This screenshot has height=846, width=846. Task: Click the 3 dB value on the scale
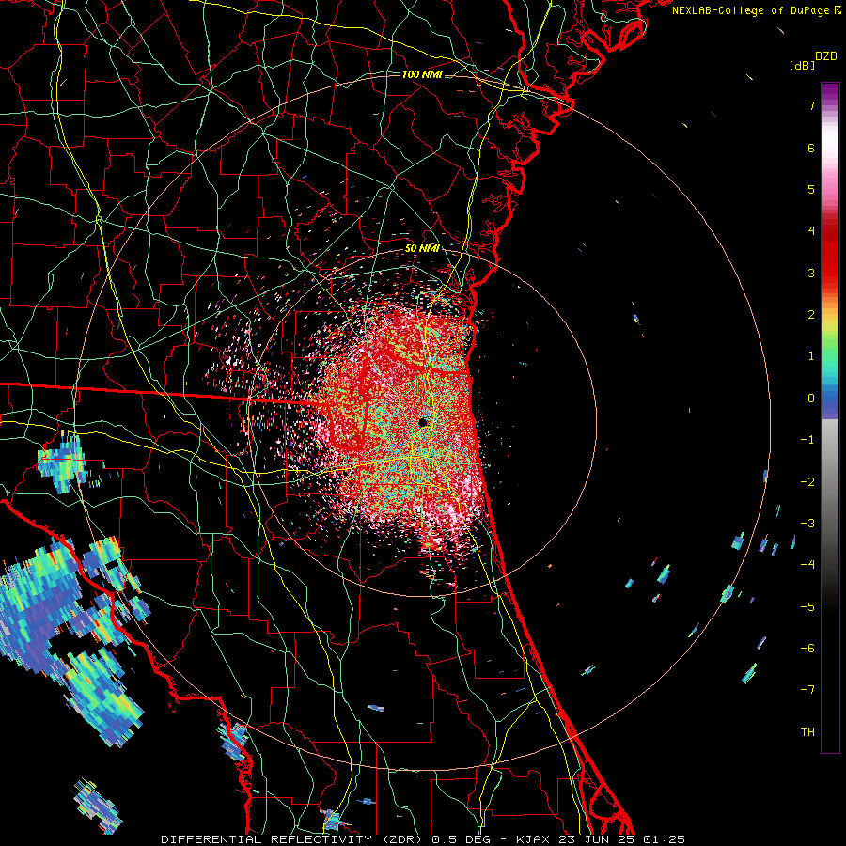tap(811, 273)
